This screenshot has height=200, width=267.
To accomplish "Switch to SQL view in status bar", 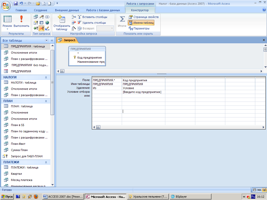I will (x=259, y=190).
